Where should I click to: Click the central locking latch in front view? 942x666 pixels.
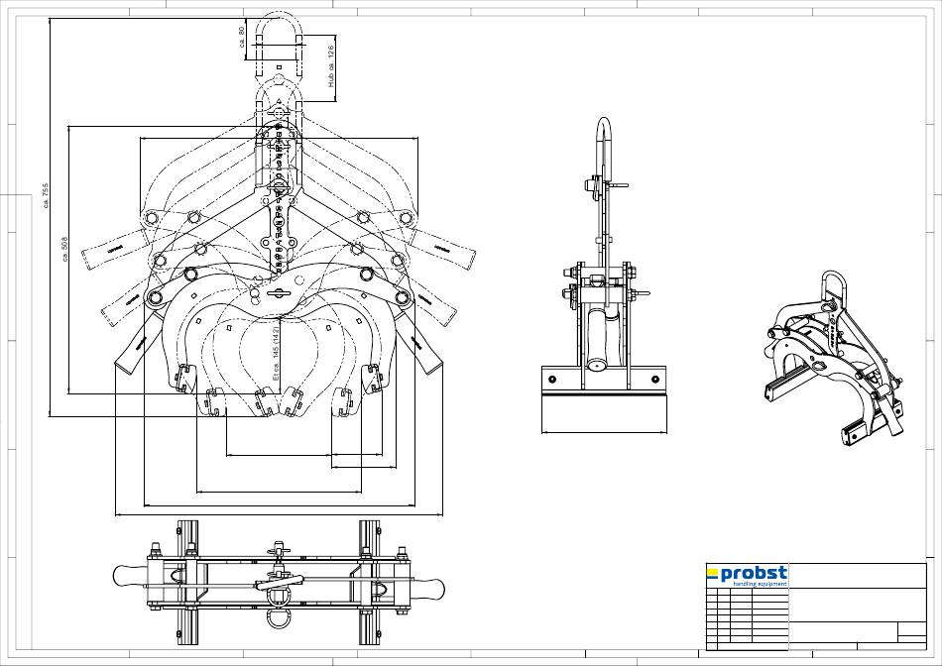coord(279,293)
